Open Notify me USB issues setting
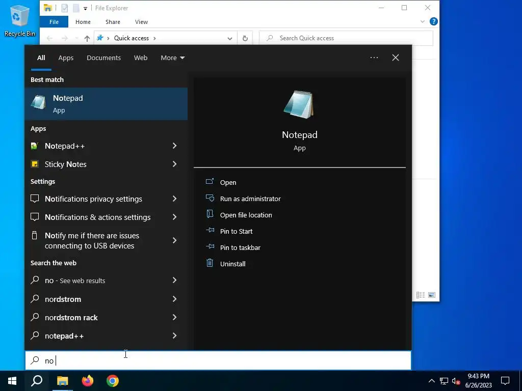522x391 pixels. (x=99, y=240)
